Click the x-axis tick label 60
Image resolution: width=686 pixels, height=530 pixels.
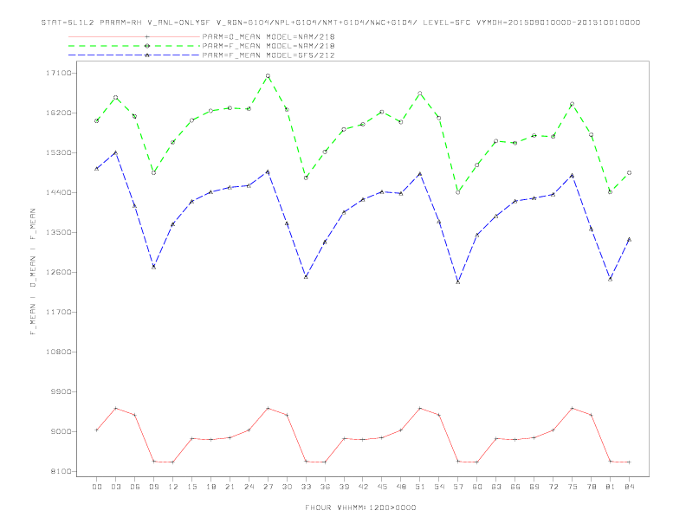click(477, 487)
